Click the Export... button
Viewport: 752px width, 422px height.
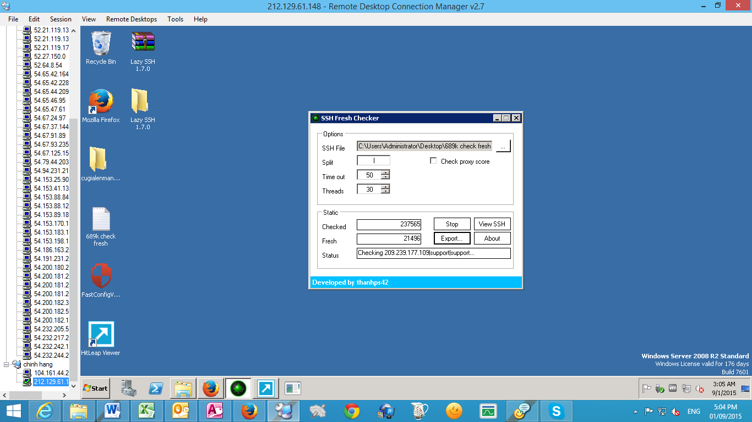(x=451, y=238)
